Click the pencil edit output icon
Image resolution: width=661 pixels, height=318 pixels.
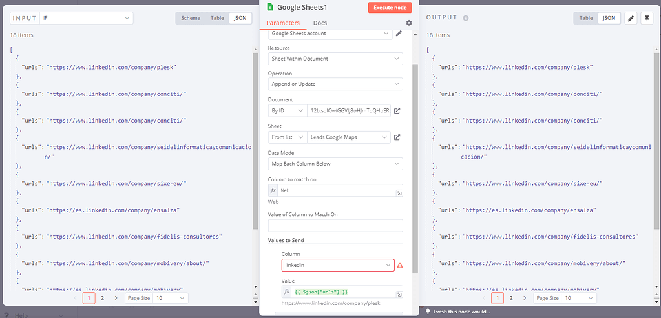[x=631, y=18]
